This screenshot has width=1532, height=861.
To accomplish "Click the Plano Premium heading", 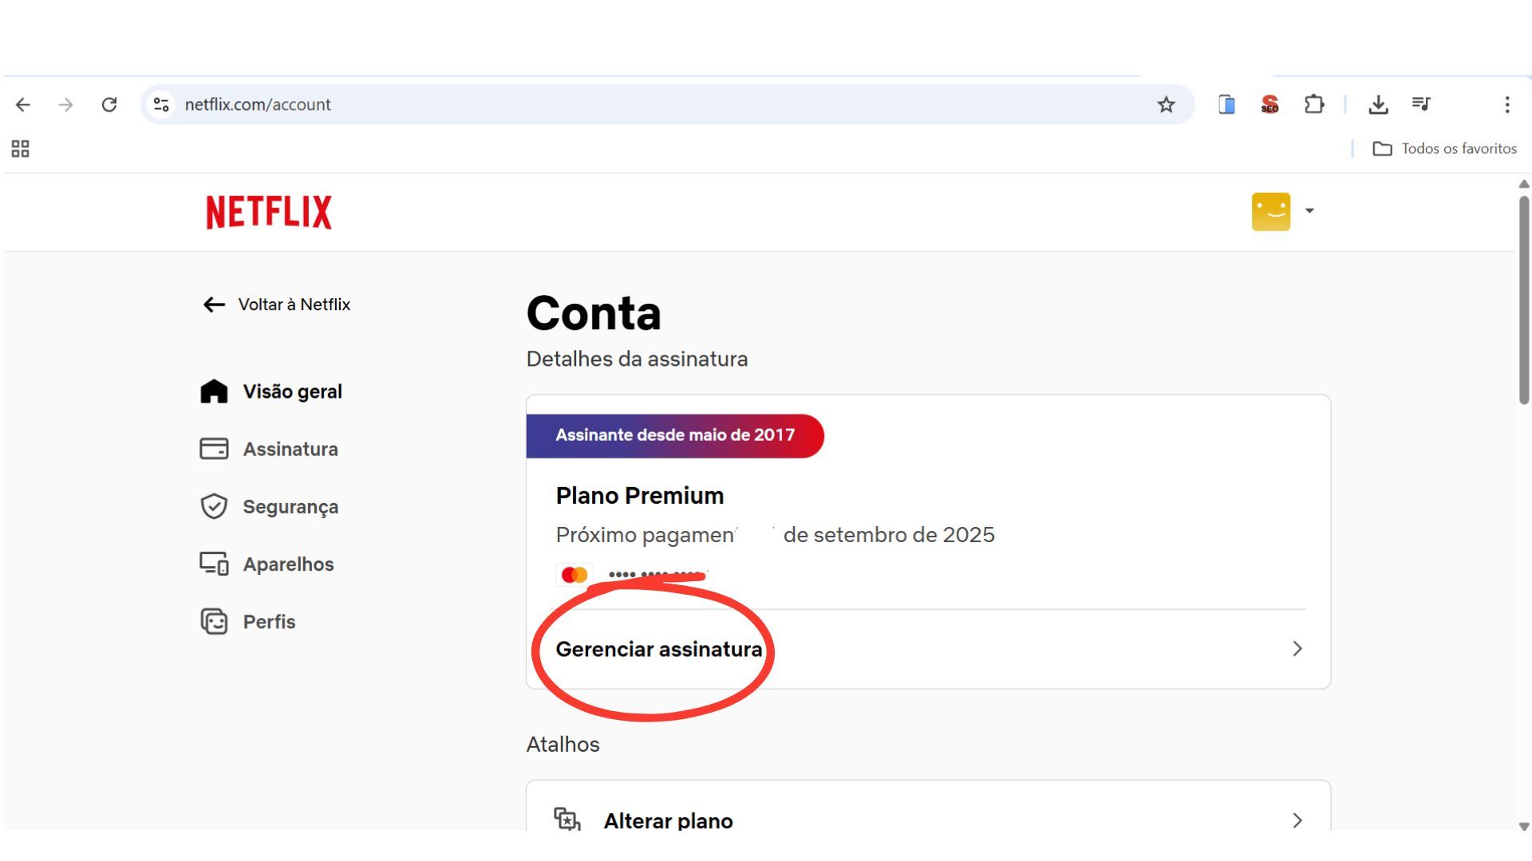I will [640, 496].
